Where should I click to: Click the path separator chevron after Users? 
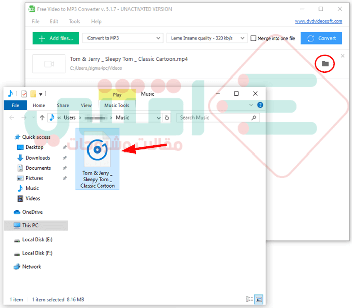80,118
